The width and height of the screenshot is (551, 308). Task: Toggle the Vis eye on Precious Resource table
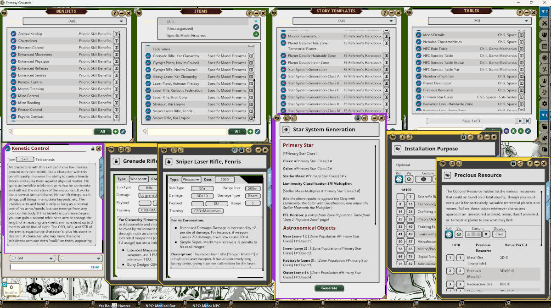[x=459, y=234]
